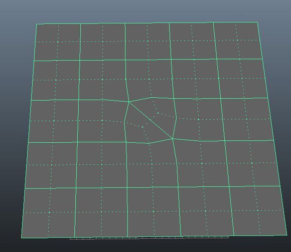The width and height of the screenshot is (291, 252).
Task: Select the top-left corner vertex of the mesh
Action: click(x=36, y=24)
